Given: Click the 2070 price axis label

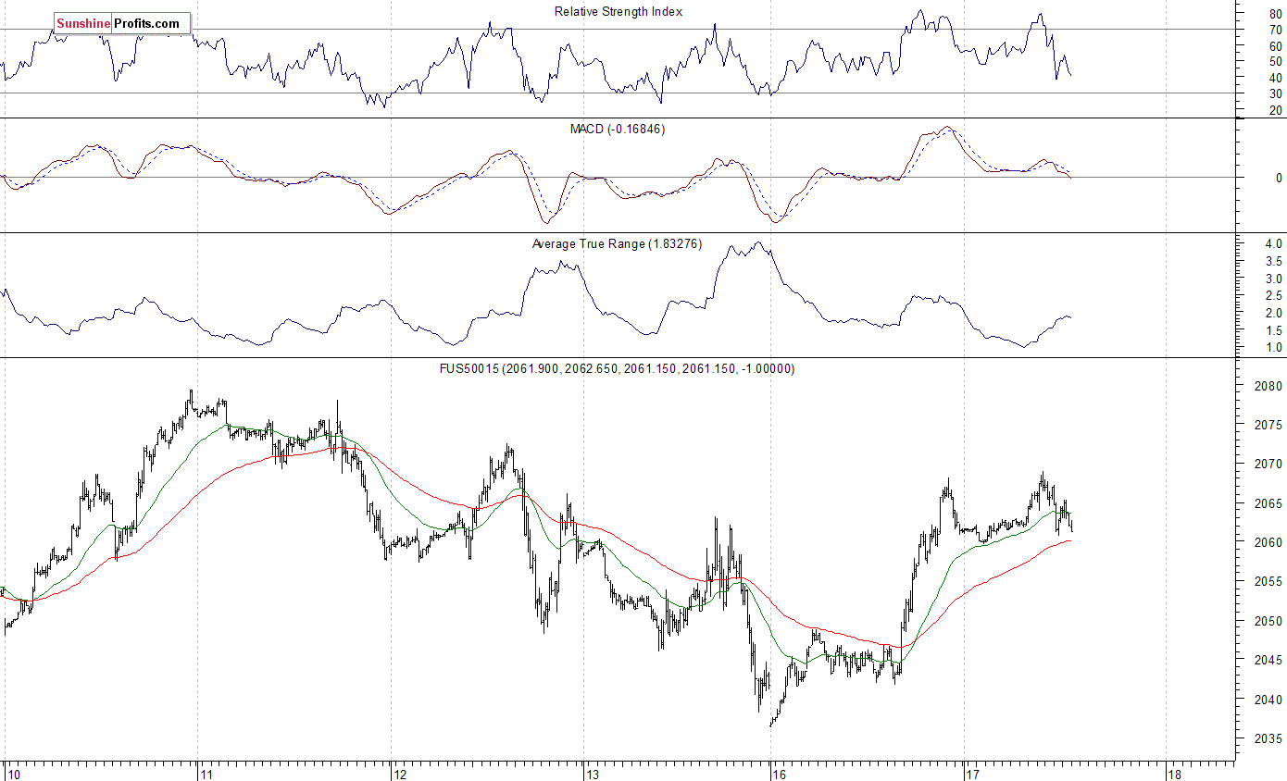Looking at the screenshot, I should [x=1268, y=465].
